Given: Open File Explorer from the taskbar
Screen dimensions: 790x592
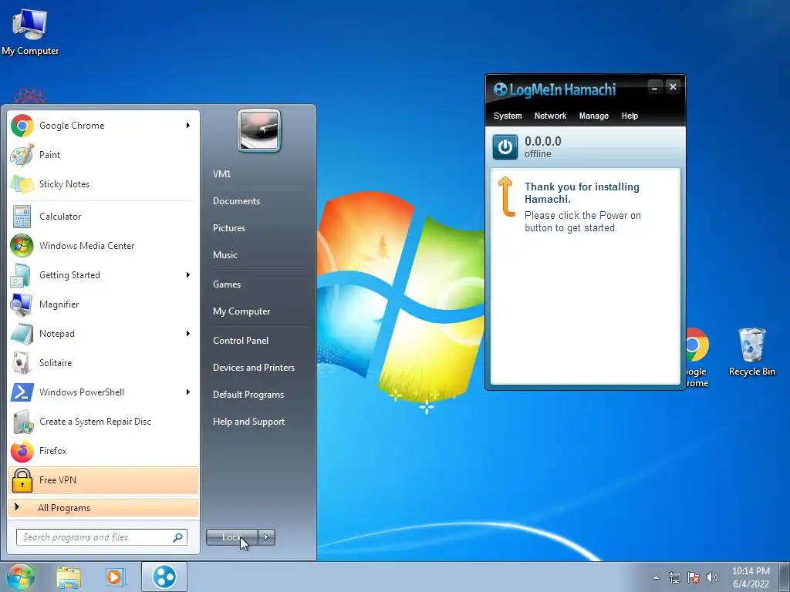Looking at the screenshot, I should (x=69, y=577).
